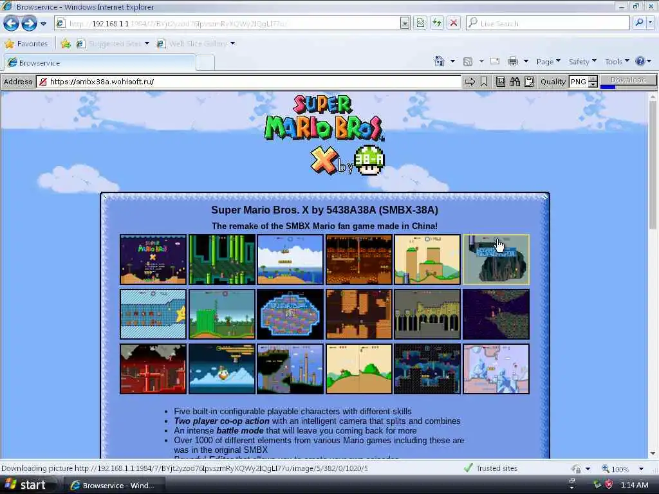Image resolution: width=659 pixels, height=494 pixels.
Task: Click the 1:14 AM clock
Action: click(x=634, y=485)
